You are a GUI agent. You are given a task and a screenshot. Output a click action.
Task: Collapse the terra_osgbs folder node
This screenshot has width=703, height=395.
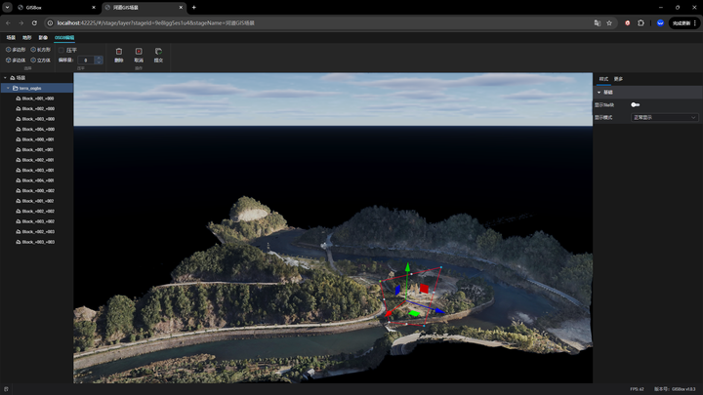click(x=9, y=88)
